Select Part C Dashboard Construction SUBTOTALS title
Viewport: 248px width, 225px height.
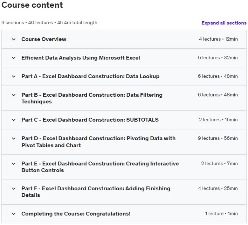click(x=90, y=120)
